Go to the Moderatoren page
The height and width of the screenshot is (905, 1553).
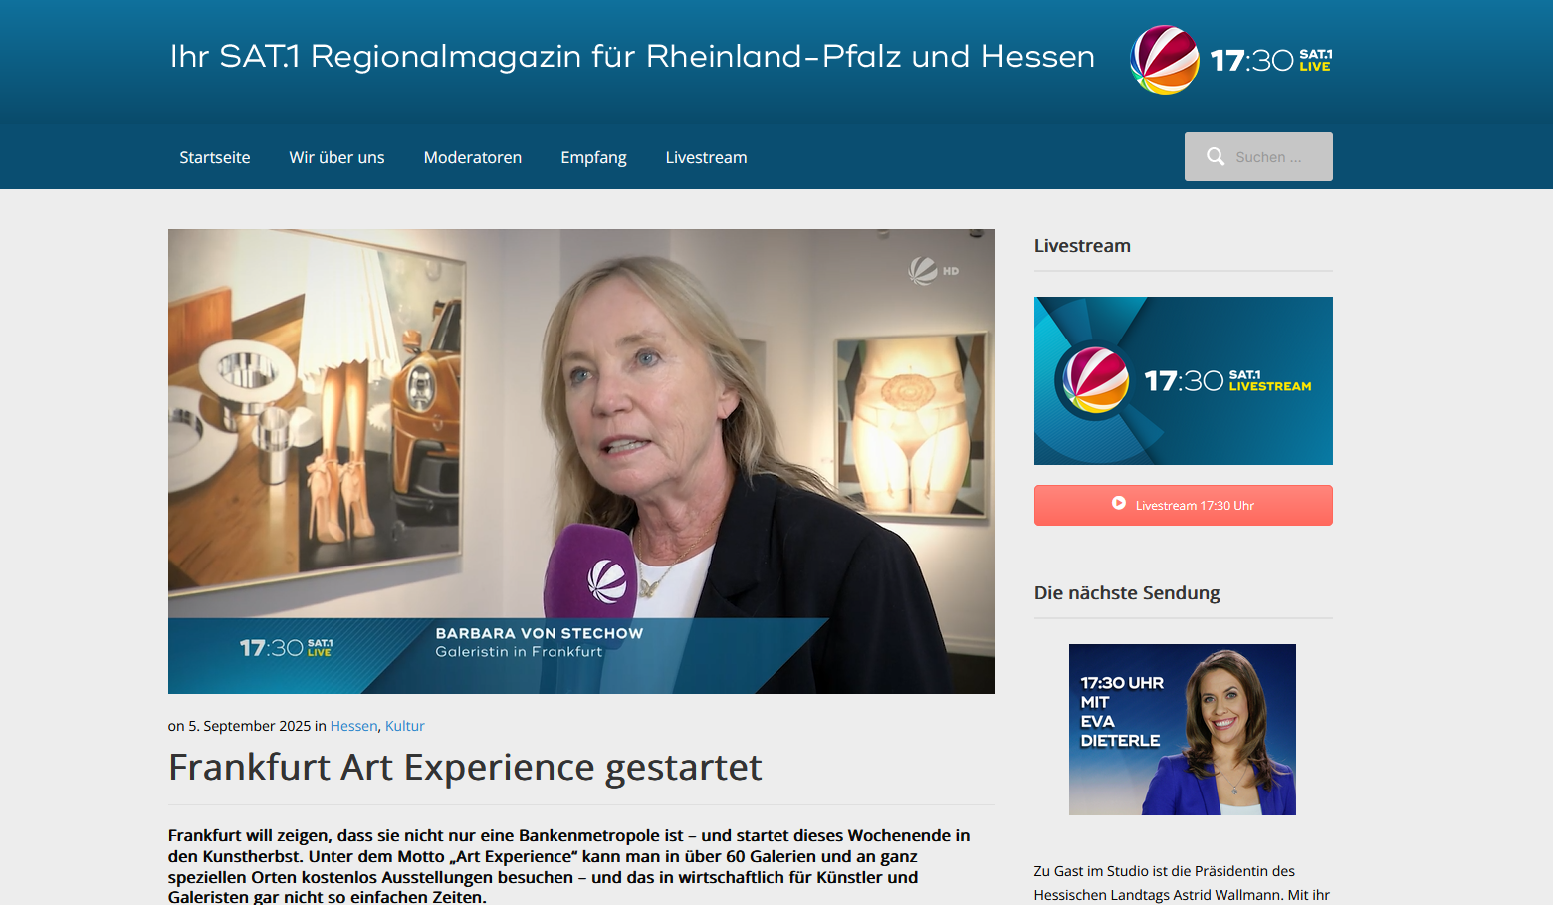coord(473,157)
